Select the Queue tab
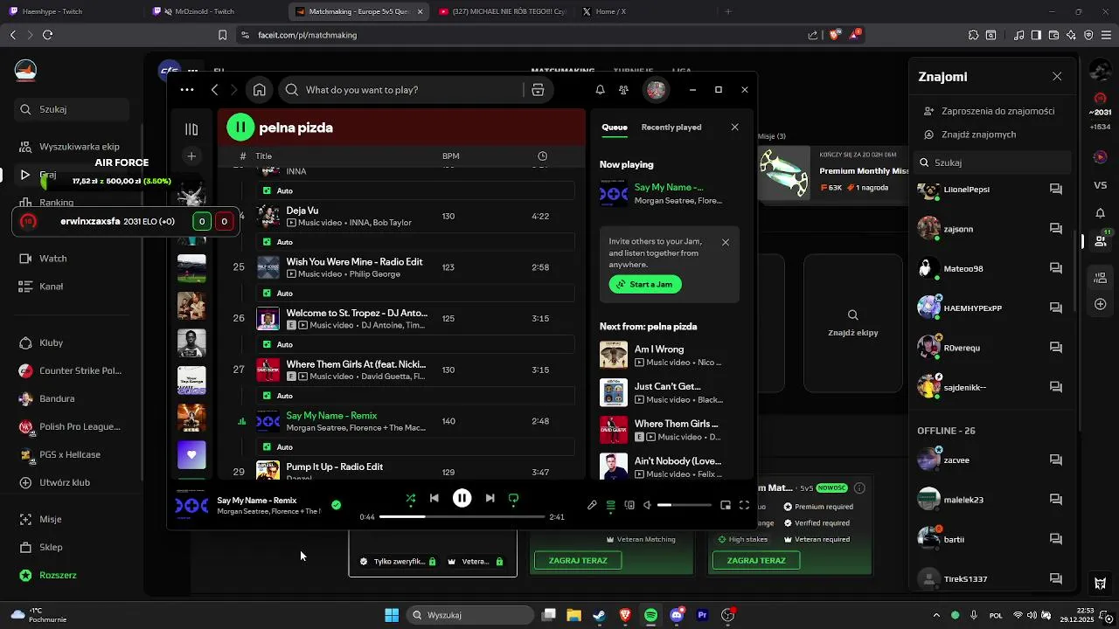Image resolution: width=1119 pixels, height=629 pixels. 615,128
